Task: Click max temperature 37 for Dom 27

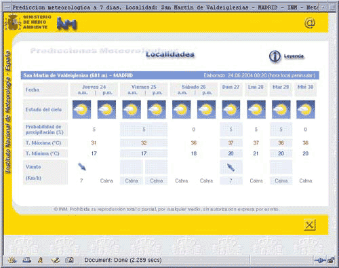Action: (x=231, y=143)
